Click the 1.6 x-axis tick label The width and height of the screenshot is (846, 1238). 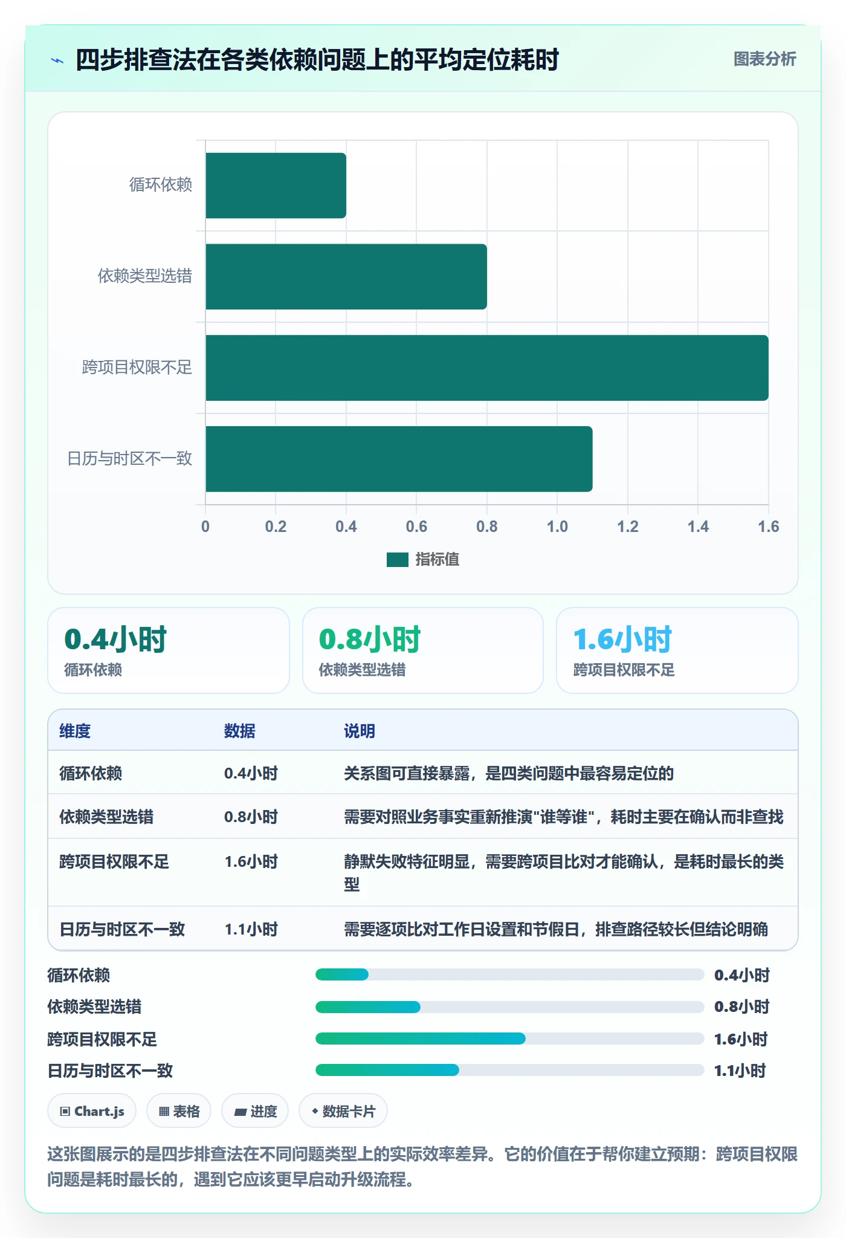click(769, 527)
